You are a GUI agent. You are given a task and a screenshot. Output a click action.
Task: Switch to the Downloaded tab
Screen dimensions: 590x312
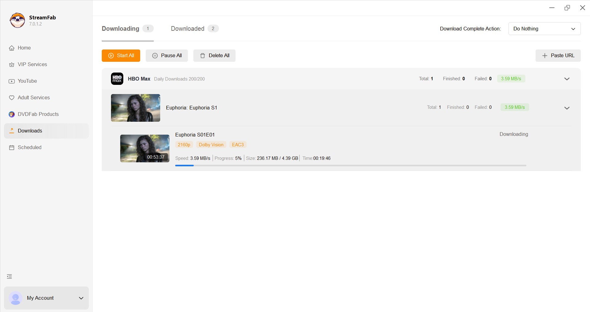[x=187, y=29]
